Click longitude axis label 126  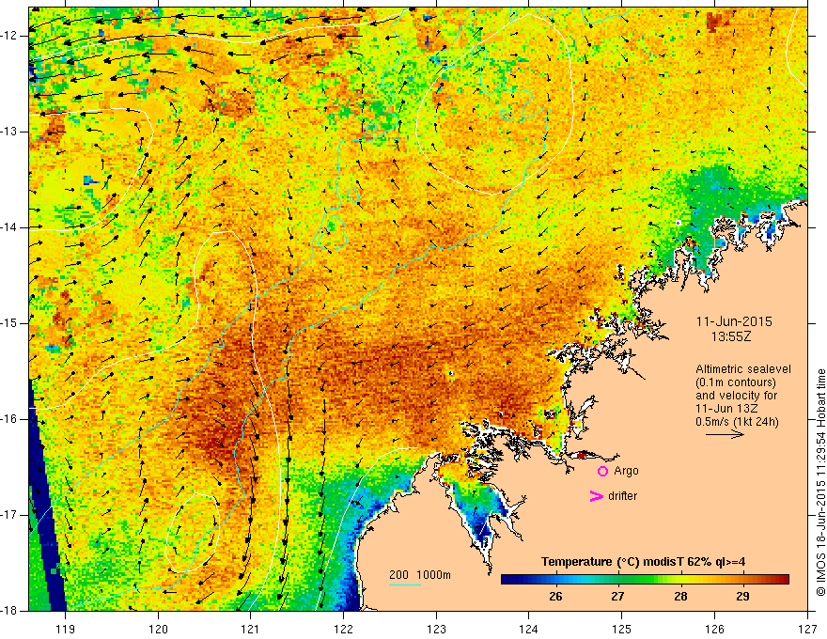point(714,629)
